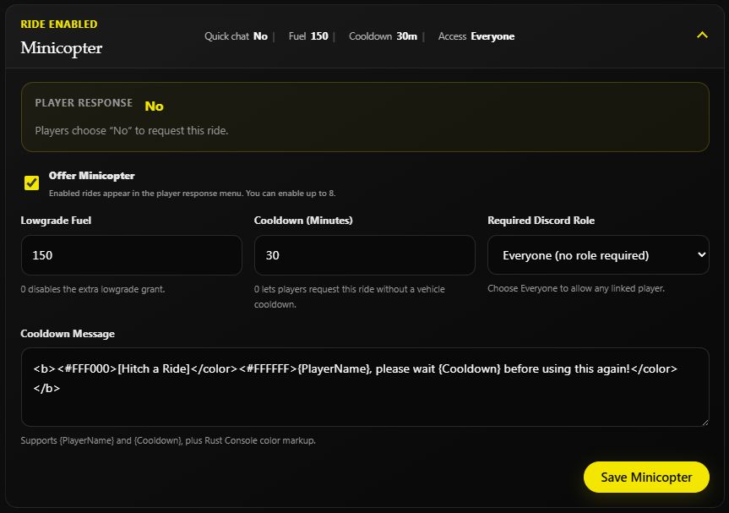The height and width of the screenshot is (513, 729).
Task: Click the 'Choose Everyone to allow any linked player' hint
Action: [576, 288]
